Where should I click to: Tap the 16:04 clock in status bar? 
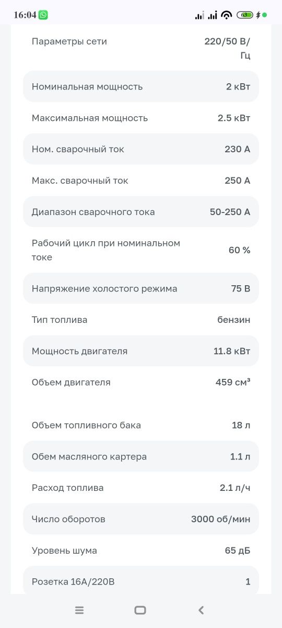tap(25, 15)
